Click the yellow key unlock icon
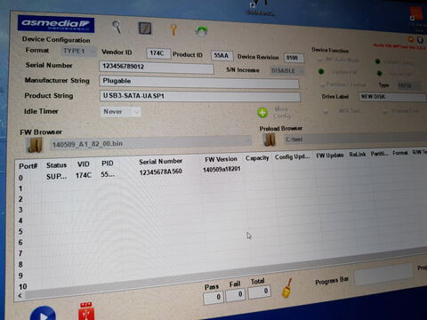The image size is (427, 320). [173, 30]
